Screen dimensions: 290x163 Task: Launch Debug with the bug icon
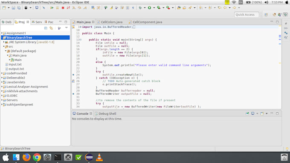tap(140, 8)
